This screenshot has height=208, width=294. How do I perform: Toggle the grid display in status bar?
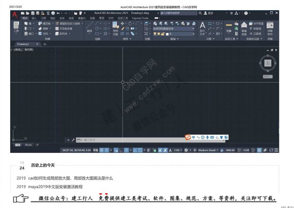[x=101, y=150]
